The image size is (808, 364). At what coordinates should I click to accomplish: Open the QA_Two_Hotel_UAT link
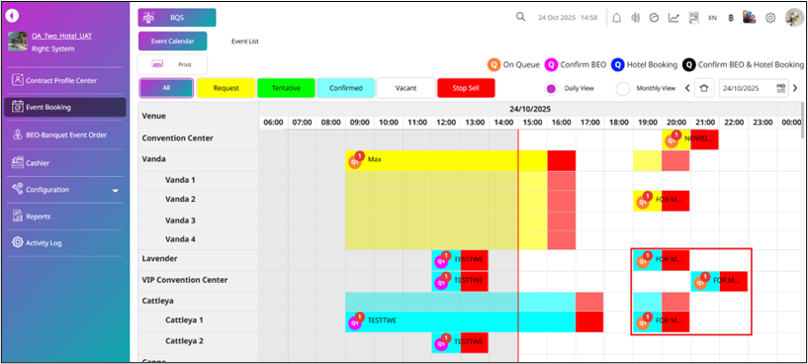pos(62,36)
